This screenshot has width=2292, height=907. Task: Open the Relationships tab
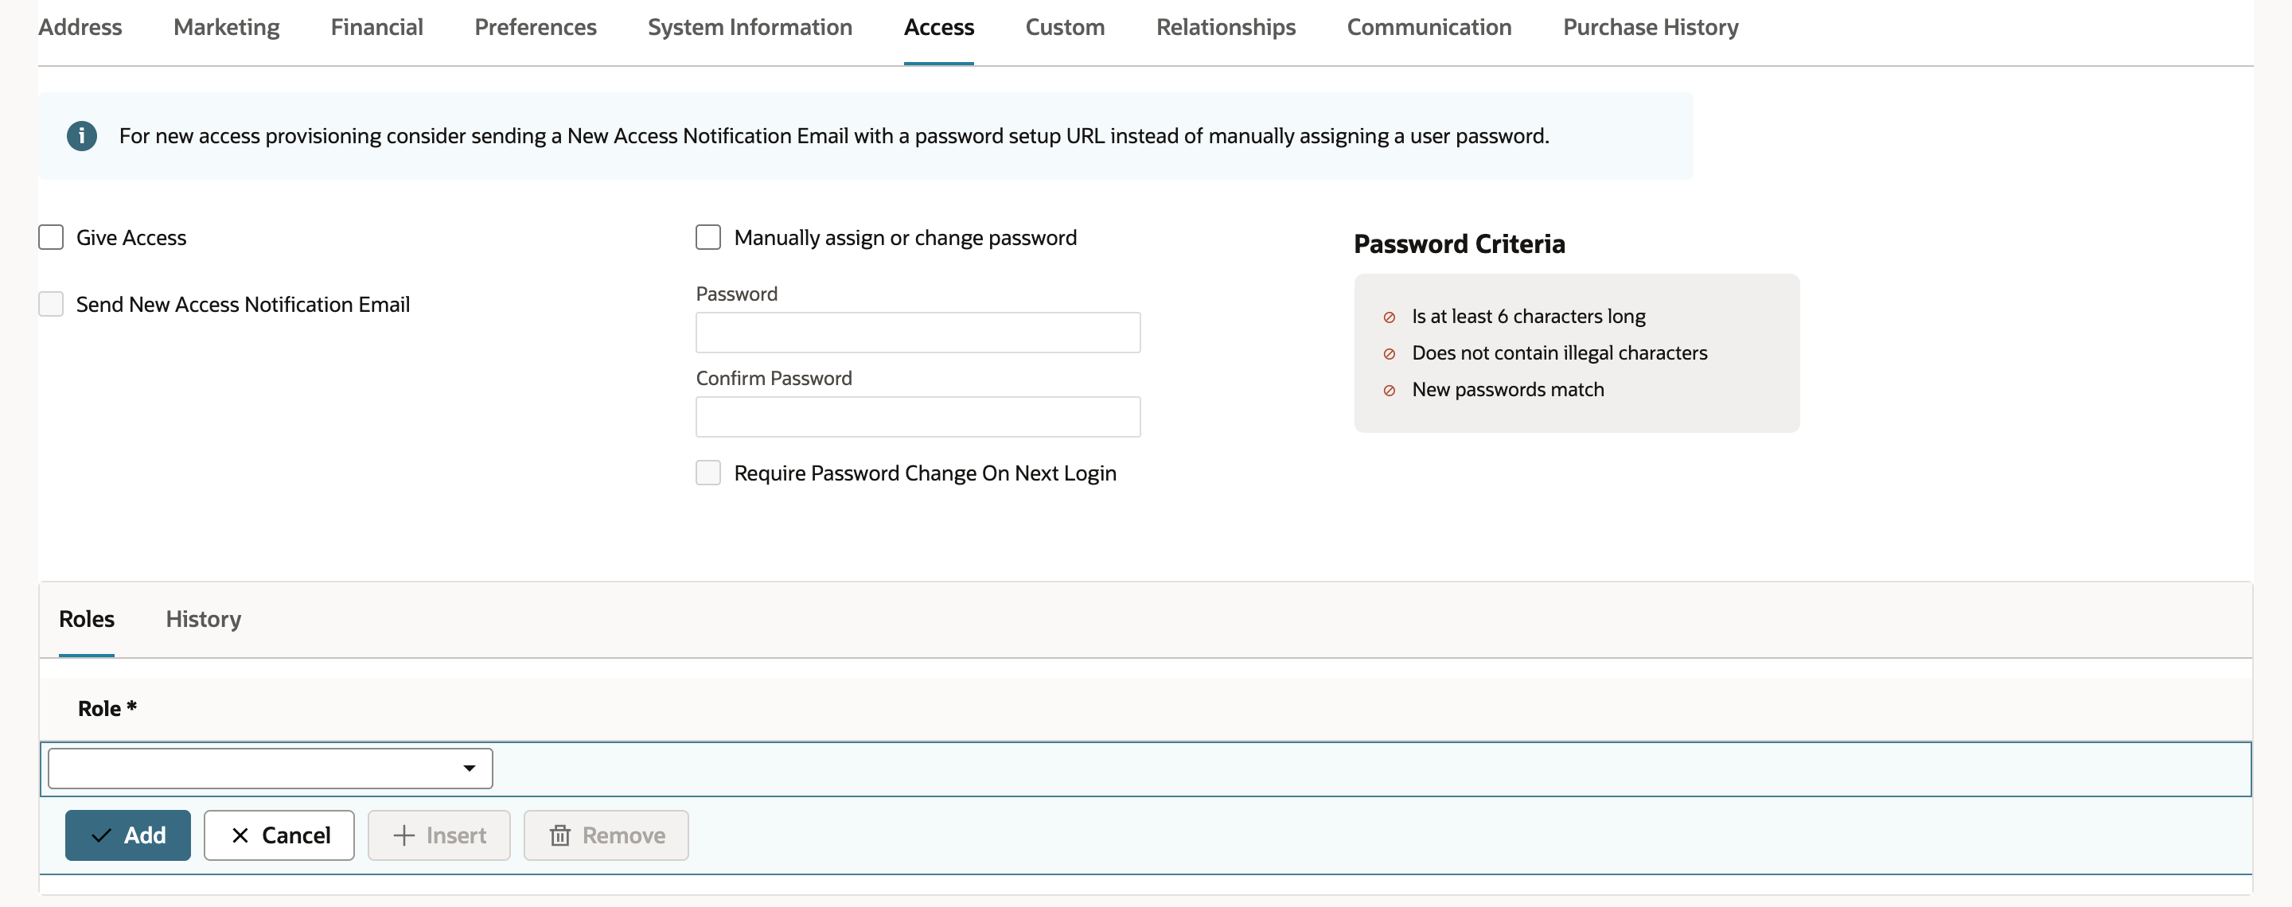(1226, 28)
